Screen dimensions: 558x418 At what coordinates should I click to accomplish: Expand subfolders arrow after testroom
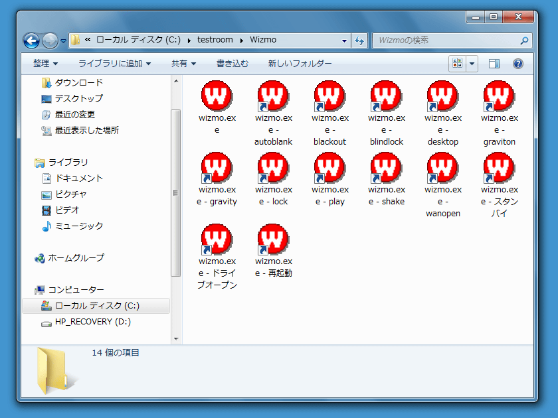242,40
